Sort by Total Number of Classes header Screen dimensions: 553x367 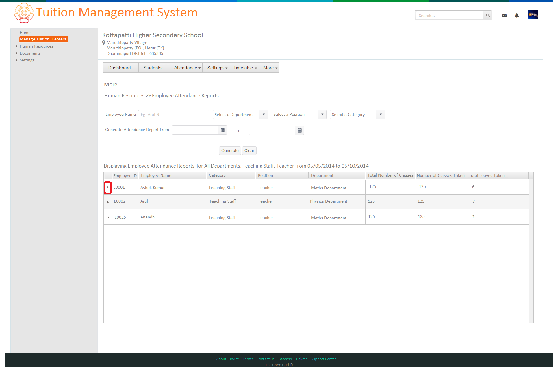coord(390,175)
